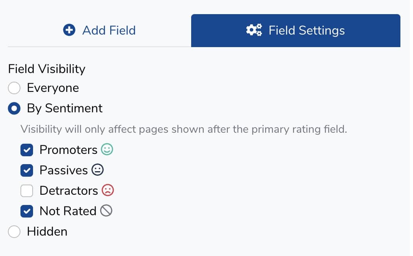The height and width of the screenshot is (256, 413).
Task: Click the Detractors text label
Action: 69,190
